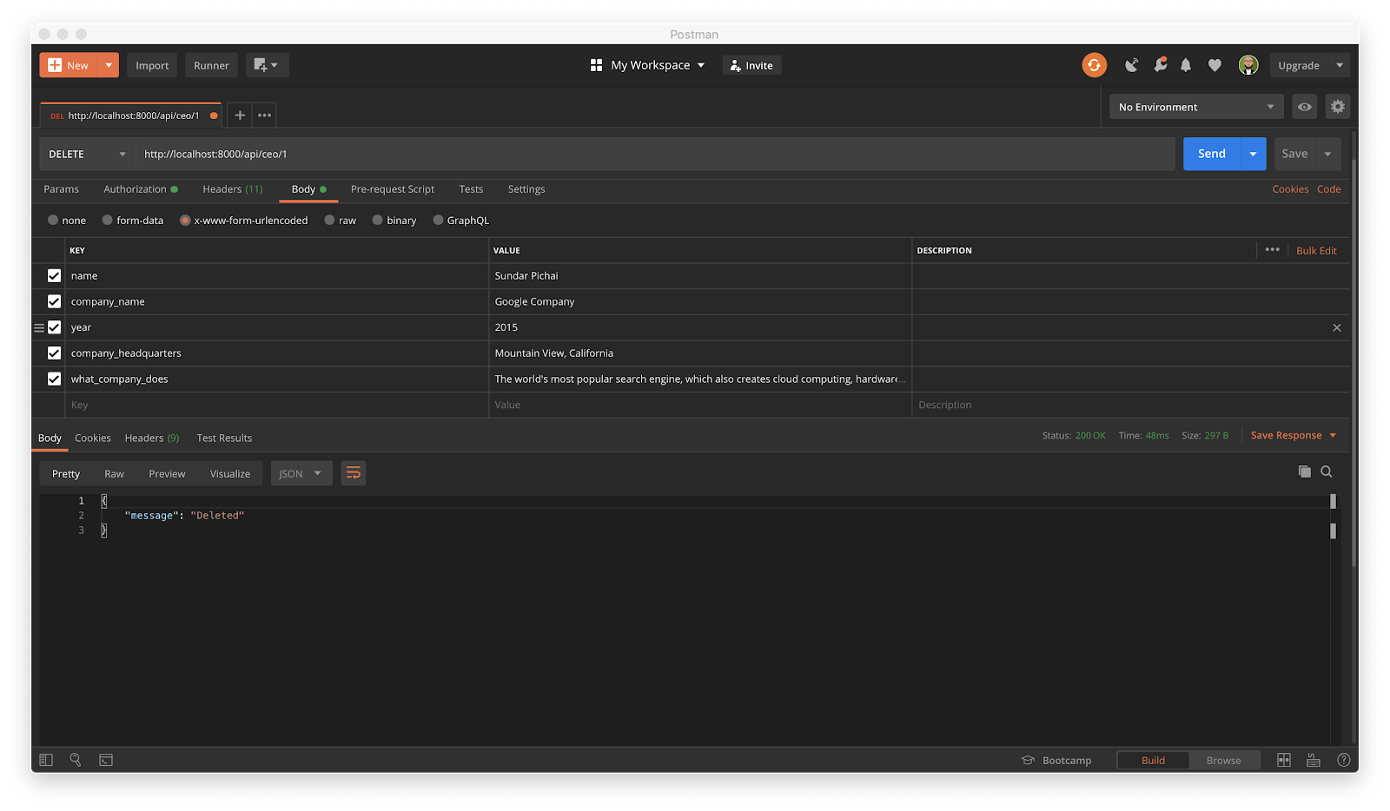This screenshot has width=1390, height=811.
Task: Open the DELETE method dropdown
Action: click(x=87, y=154)
